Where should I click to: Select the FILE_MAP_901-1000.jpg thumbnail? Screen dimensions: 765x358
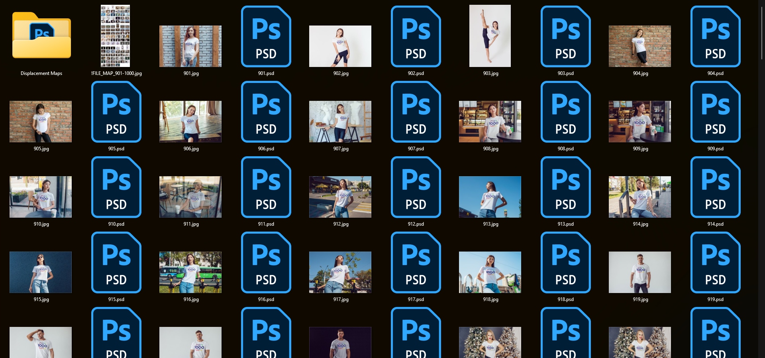(x=115, y=36)
